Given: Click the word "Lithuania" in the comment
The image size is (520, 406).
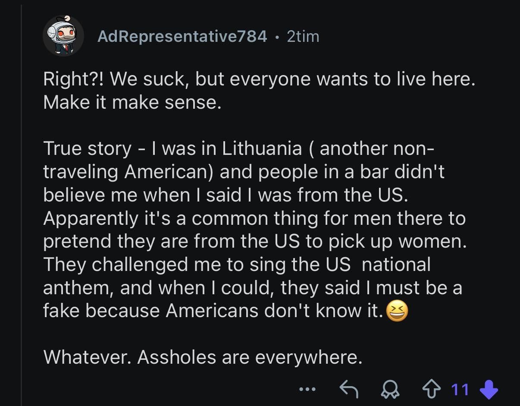Looking at the screenshot, I should 262,149.
